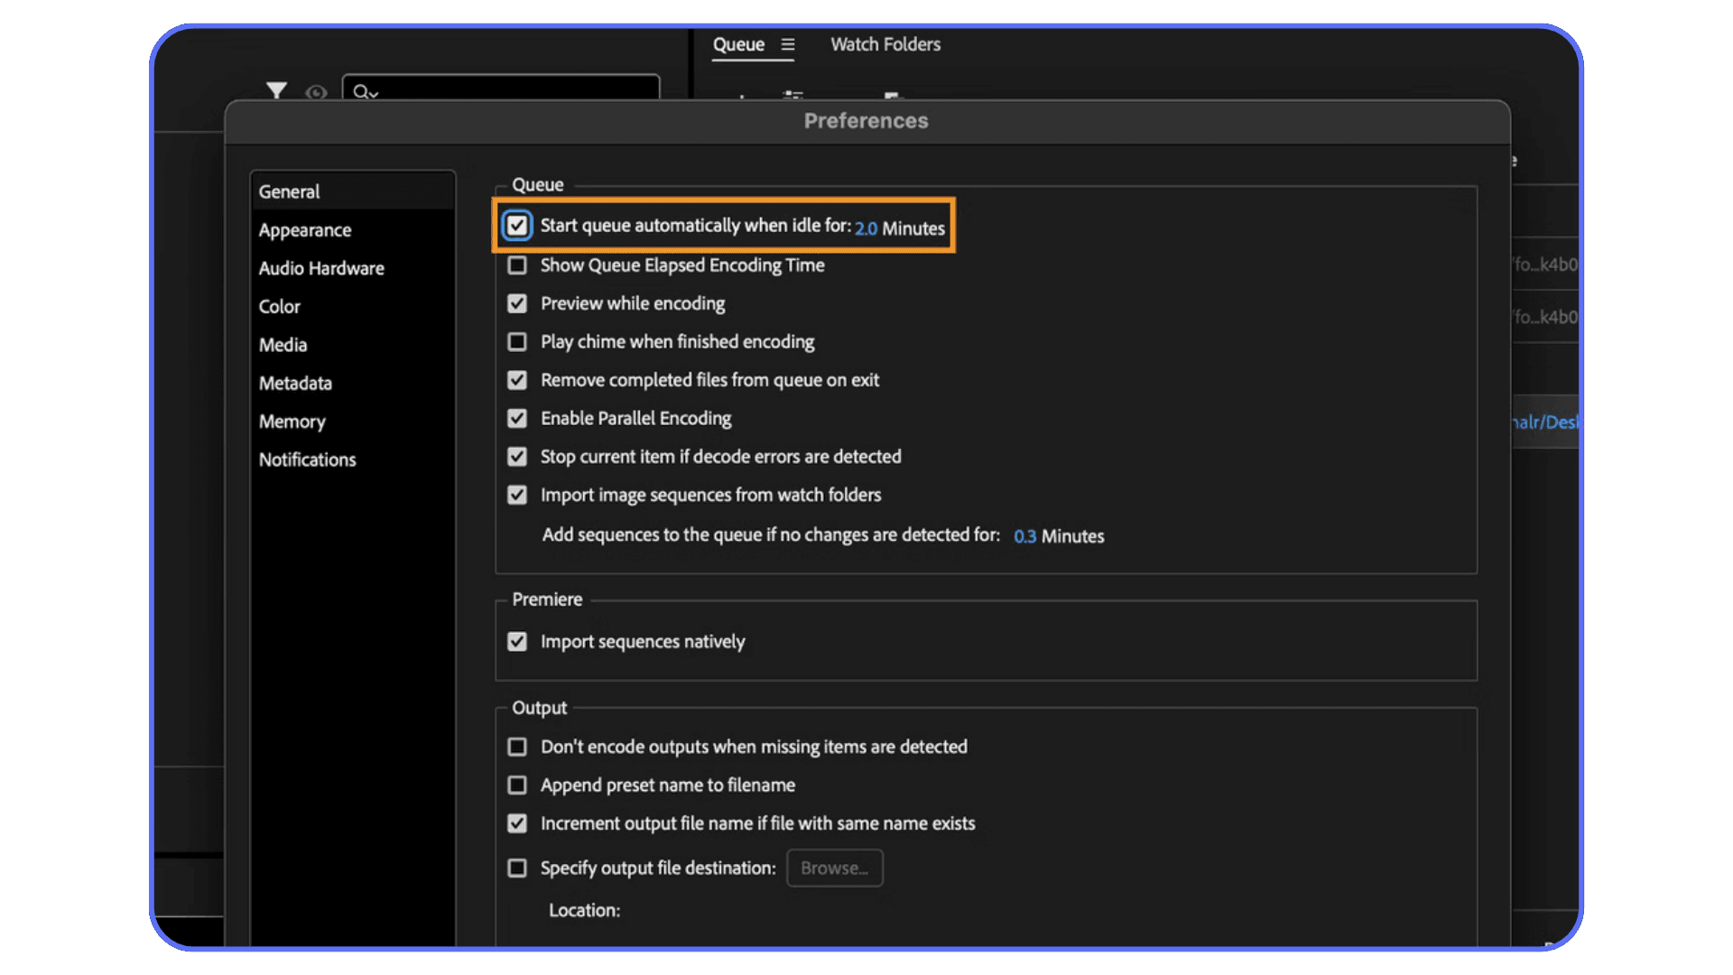Image resolution: width=1733 pixels, height=975 pixels.
Task: Uncheck Import sequences natively
Action: [517, 641]
